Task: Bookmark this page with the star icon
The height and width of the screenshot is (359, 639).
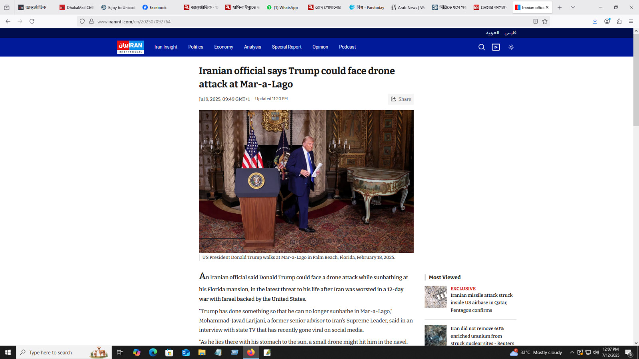Action: click(x=545, y=22)
